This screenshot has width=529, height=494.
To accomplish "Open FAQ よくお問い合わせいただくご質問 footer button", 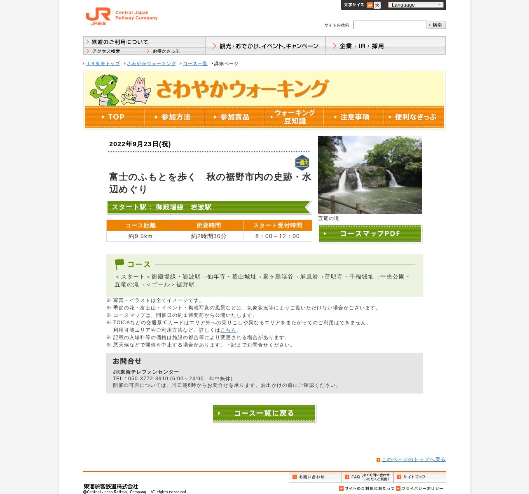I will point(367,477).
